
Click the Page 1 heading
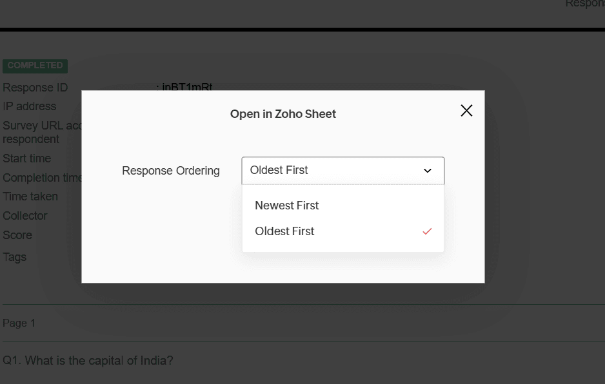pyautogui.click(x=19, y=323)
